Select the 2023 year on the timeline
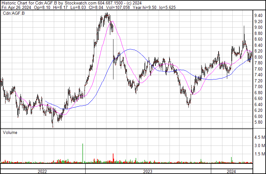Viewport: 266px width, 174px height. pos(148,171)
